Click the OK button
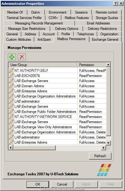Image resolution: width=125 pixels, height=191 pixels. [x=38, y=184]
